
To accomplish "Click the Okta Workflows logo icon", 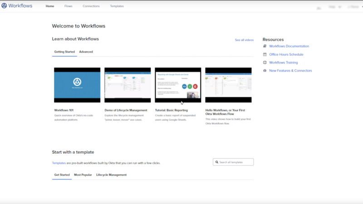I will point(4,6).
